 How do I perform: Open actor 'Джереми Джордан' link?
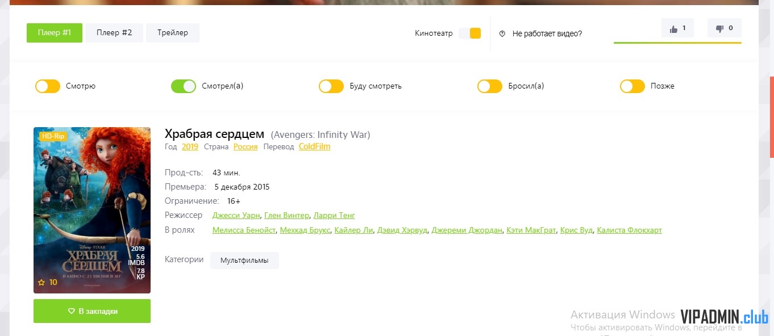click(467, 230)
